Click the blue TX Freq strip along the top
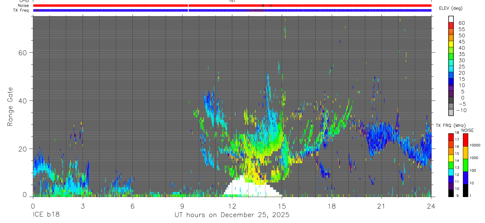The image size is (485, 223). [x=232, y=10]
